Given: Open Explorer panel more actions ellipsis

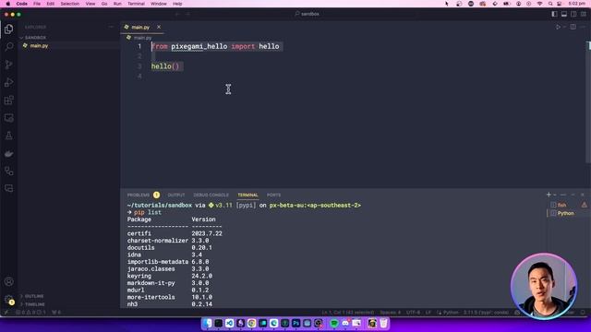Looking at the screenshot, I should click(111, 27).
